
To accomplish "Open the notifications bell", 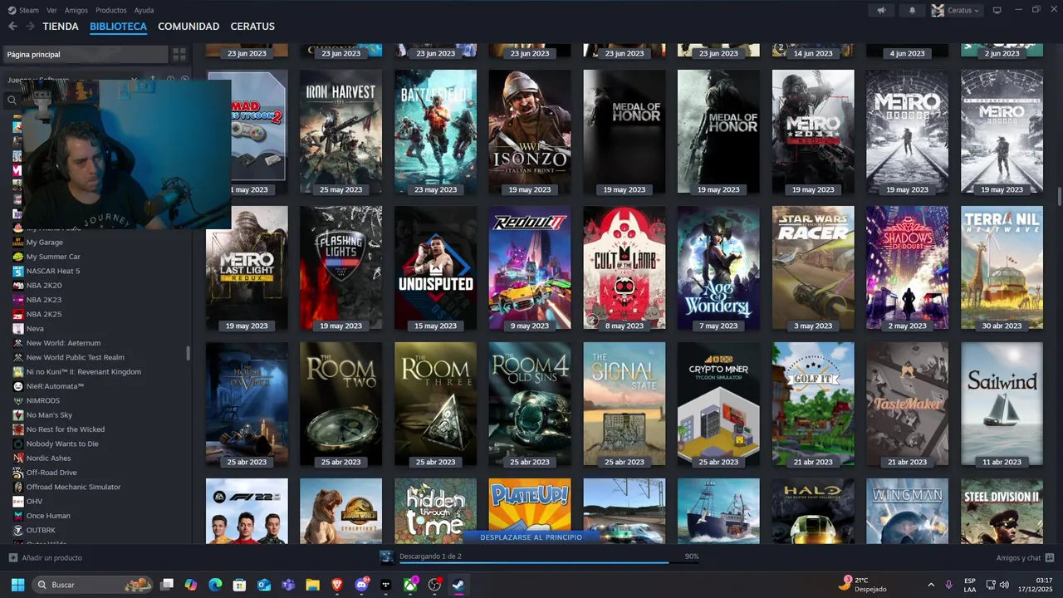I will [913, 10].
